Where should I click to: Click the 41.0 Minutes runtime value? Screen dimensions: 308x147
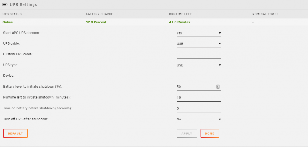pos(180,22)
